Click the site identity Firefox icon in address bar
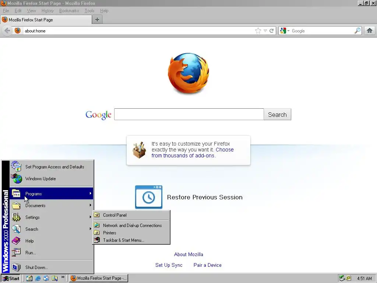The height and width of the screenshot is (283, 377). click(18, 31)
